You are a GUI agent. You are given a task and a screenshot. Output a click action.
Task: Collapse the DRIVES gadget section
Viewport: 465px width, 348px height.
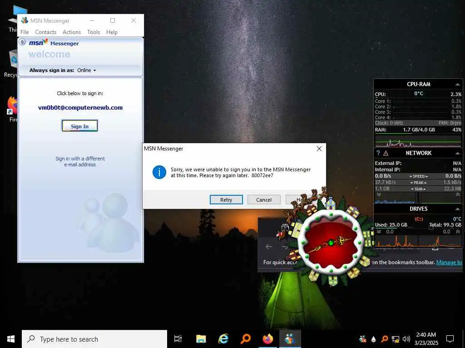pos(457,209)
